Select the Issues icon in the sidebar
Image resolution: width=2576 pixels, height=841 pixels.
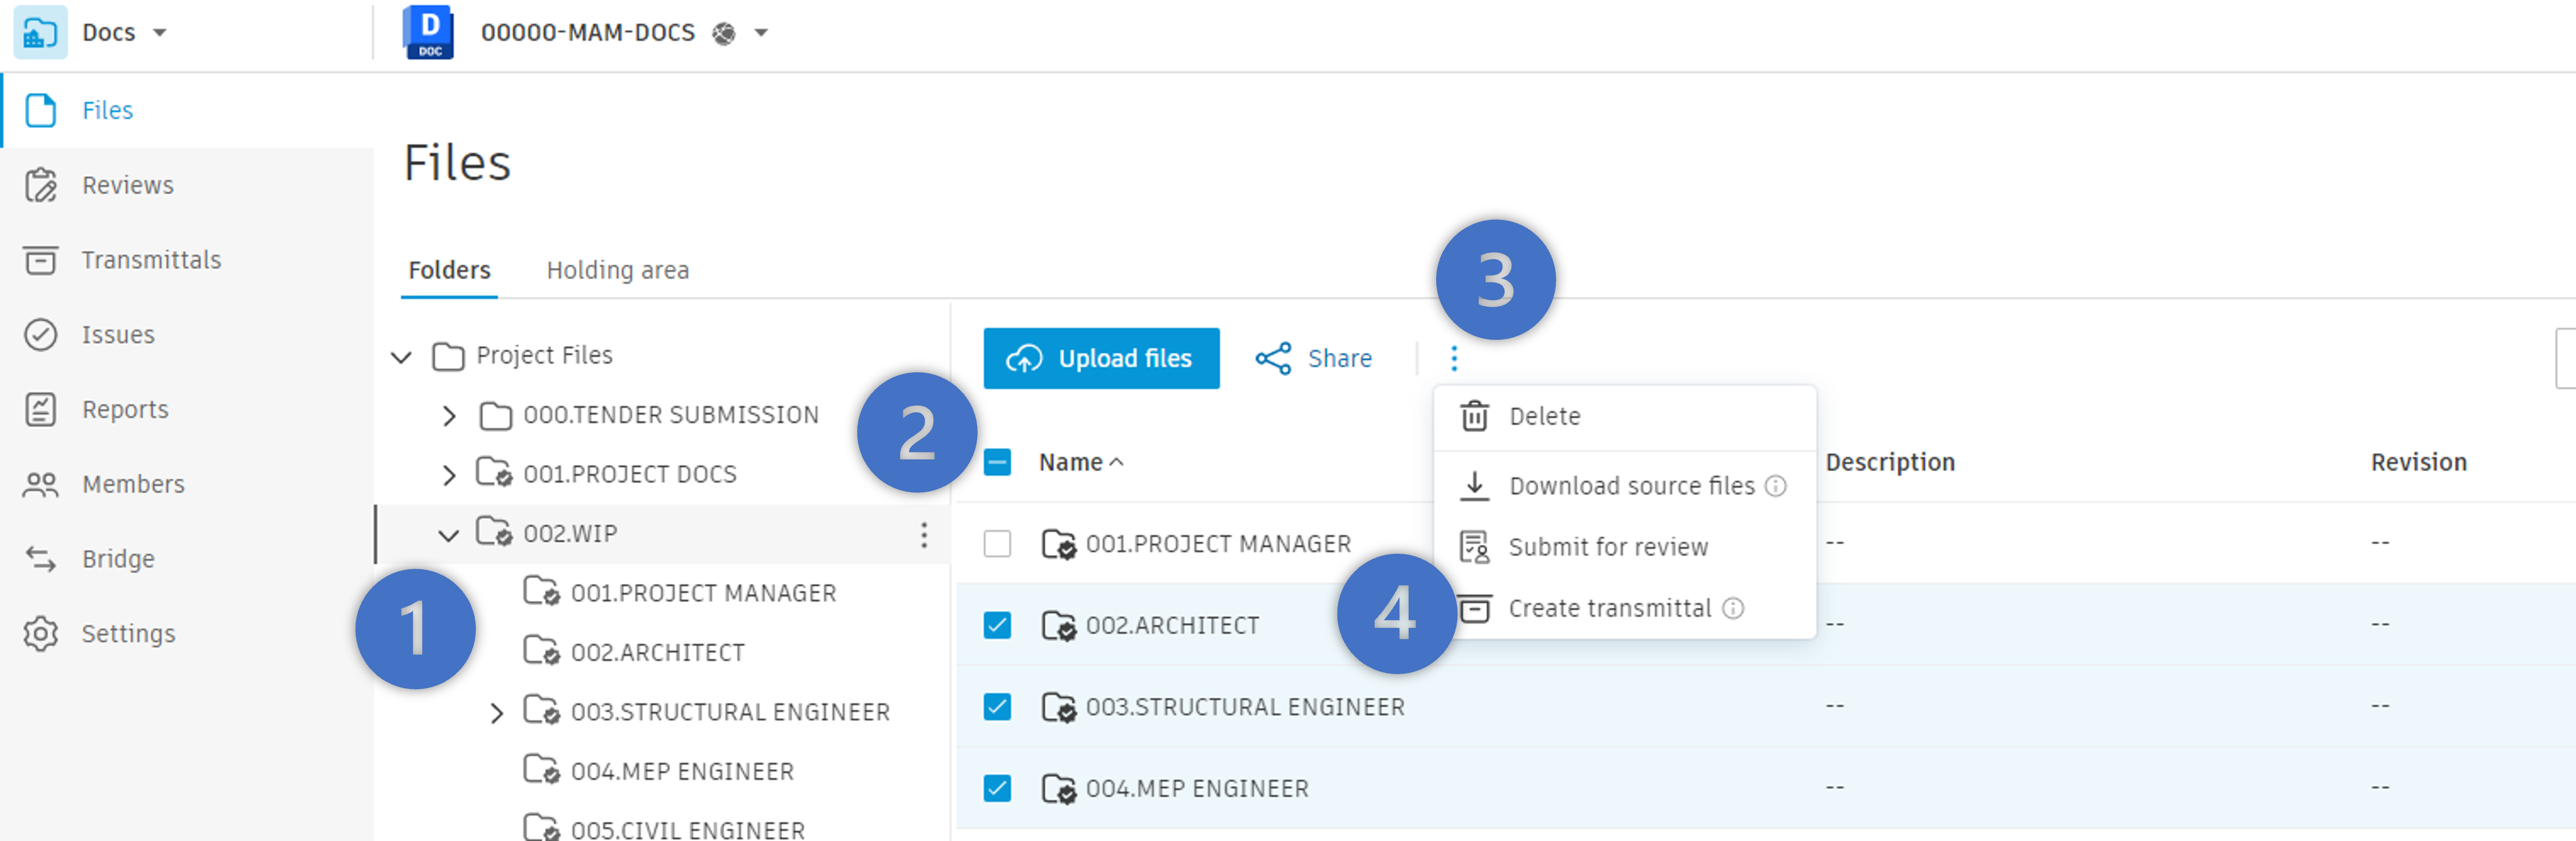tap(41, 334)
